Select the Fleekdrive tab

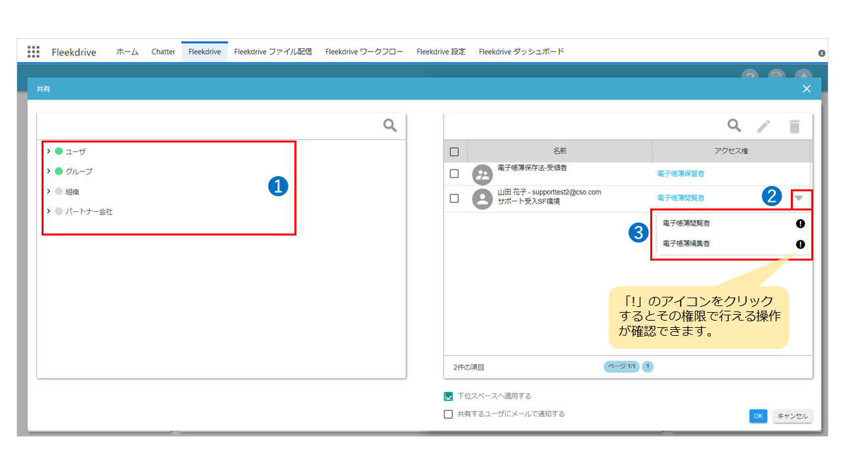click(205, 52)
